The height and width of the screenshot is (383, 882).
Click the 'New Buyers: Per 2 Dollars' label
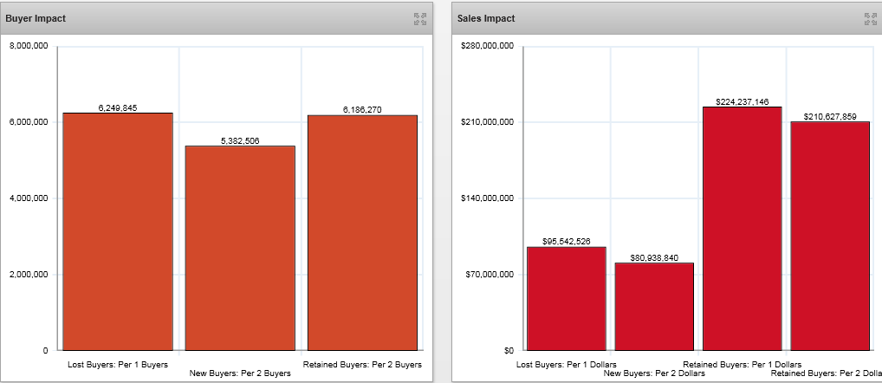654,373
